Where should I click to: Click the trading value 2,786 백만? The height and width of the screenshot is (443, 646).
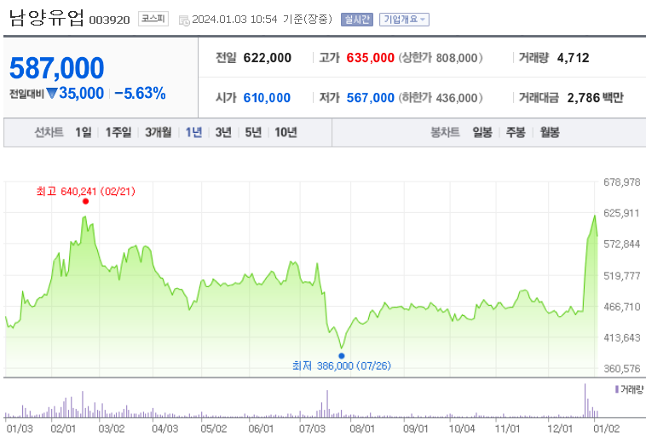point(596,98)
